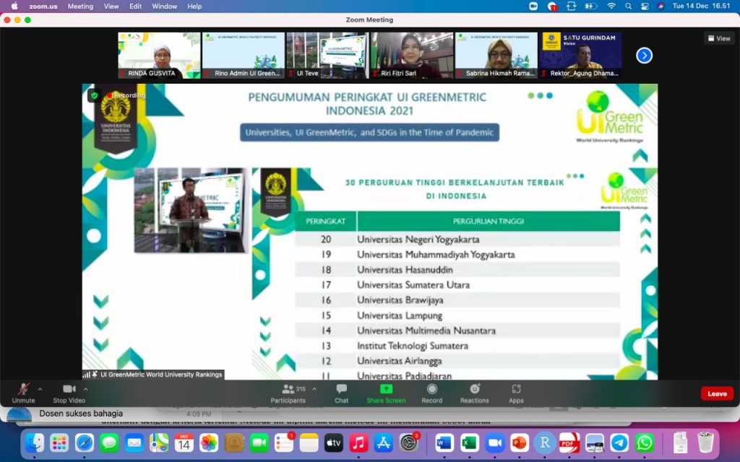The image size is (740, 462).
Task: Open Trash from the Dock
Action: 705,443
